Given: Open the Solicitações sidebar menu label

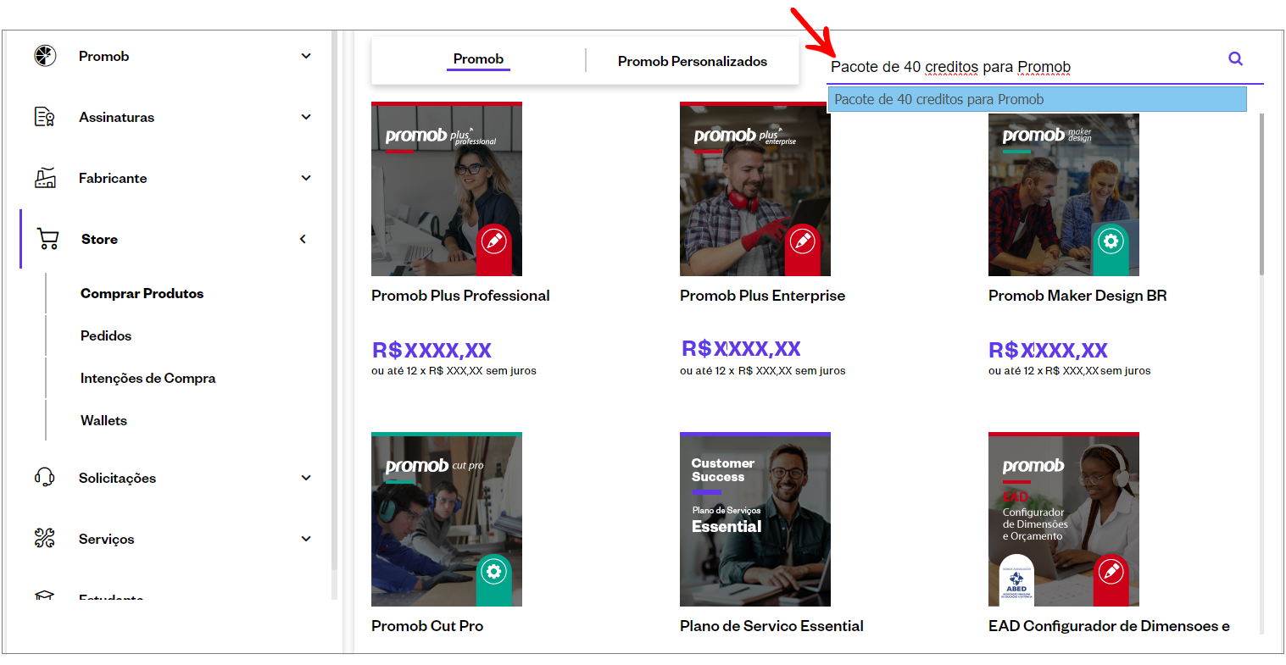Looking at the screenshot, I should click(x=118, y=478).
